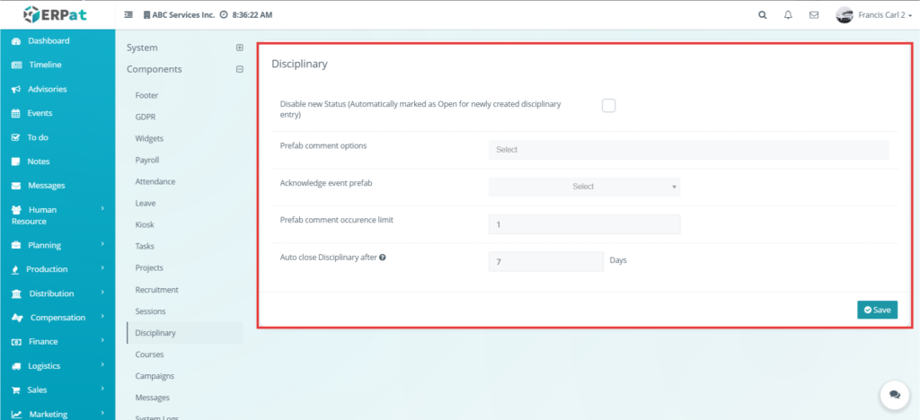Toggle the hamburger menu icon beside company name
Viewport: 920px width, 420px height.
click(128, 15)
